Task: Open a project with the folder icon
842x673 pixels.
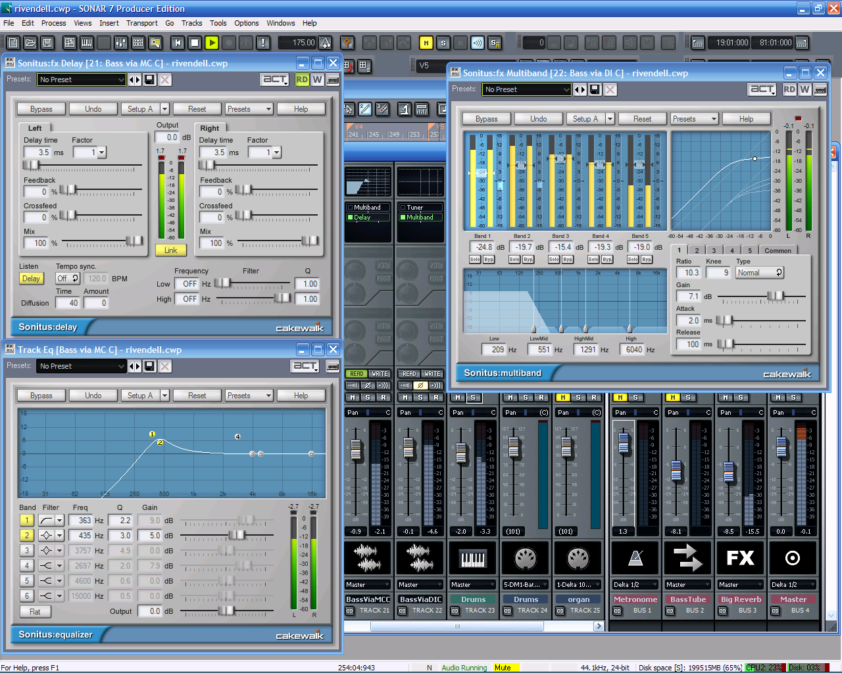Action: [x=30, y=43]
